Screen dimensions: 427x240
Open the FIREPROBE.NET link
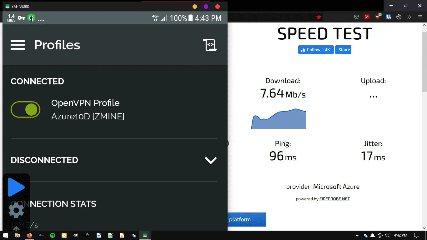(x=334, y=199)
